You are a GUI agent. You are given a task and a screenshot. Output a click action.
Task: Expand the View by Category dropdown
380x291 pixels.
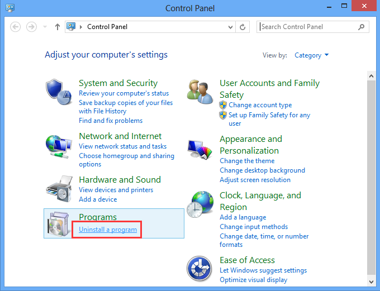[312, 55]
